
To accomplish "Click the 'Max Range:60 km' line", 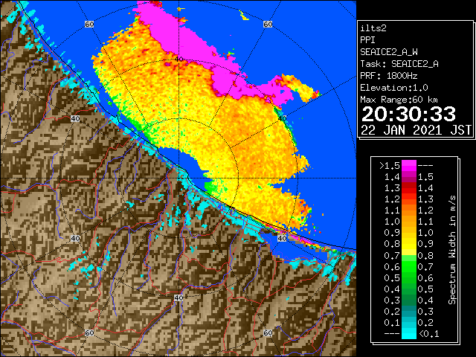I will pyautogui.click(x=399, y=100).
